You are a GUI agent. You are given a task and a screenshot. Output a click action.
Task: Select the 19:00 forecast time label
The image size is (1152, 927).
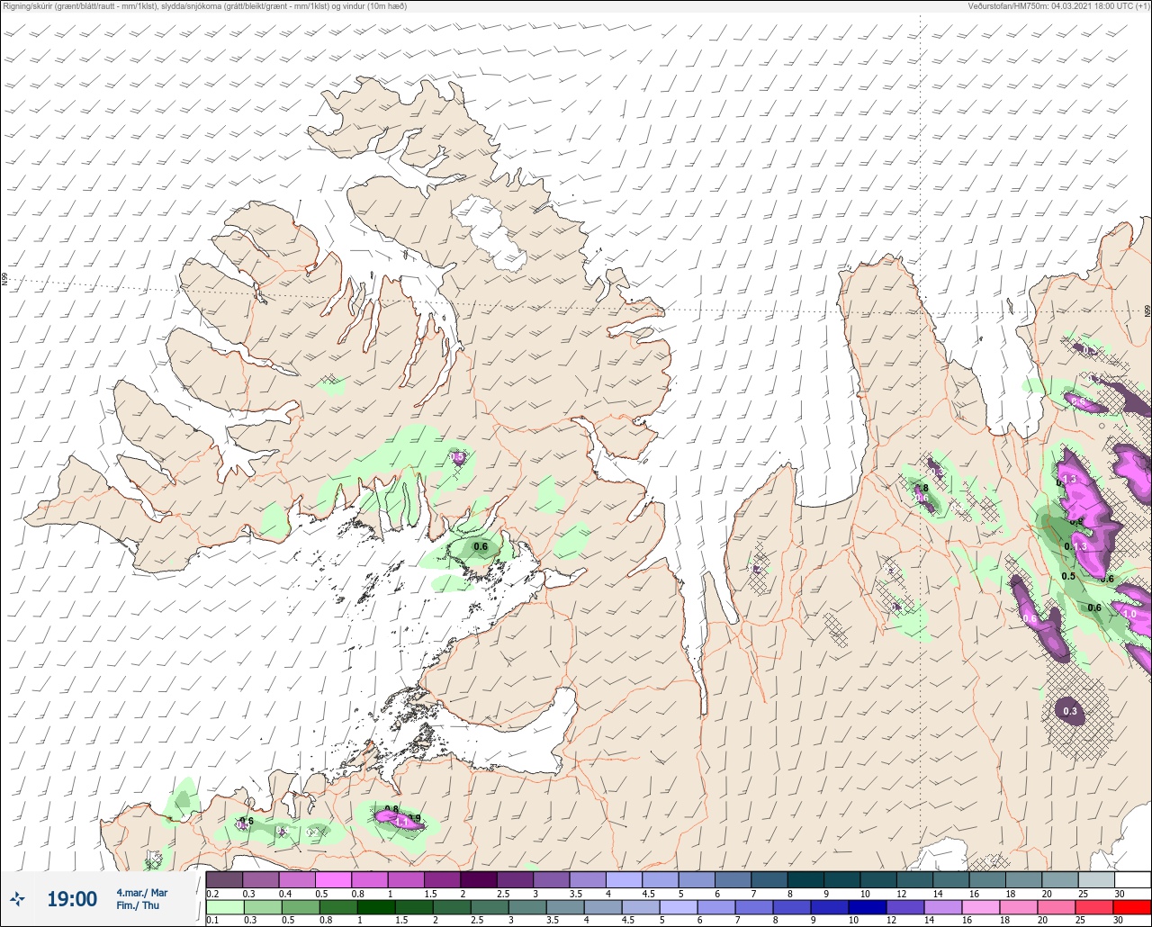[x=72, y=899]
